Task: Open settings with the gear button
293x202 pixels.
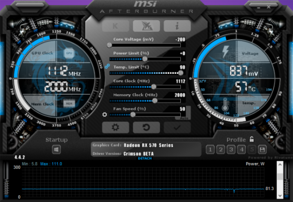Action: click(x=115, y=128)
